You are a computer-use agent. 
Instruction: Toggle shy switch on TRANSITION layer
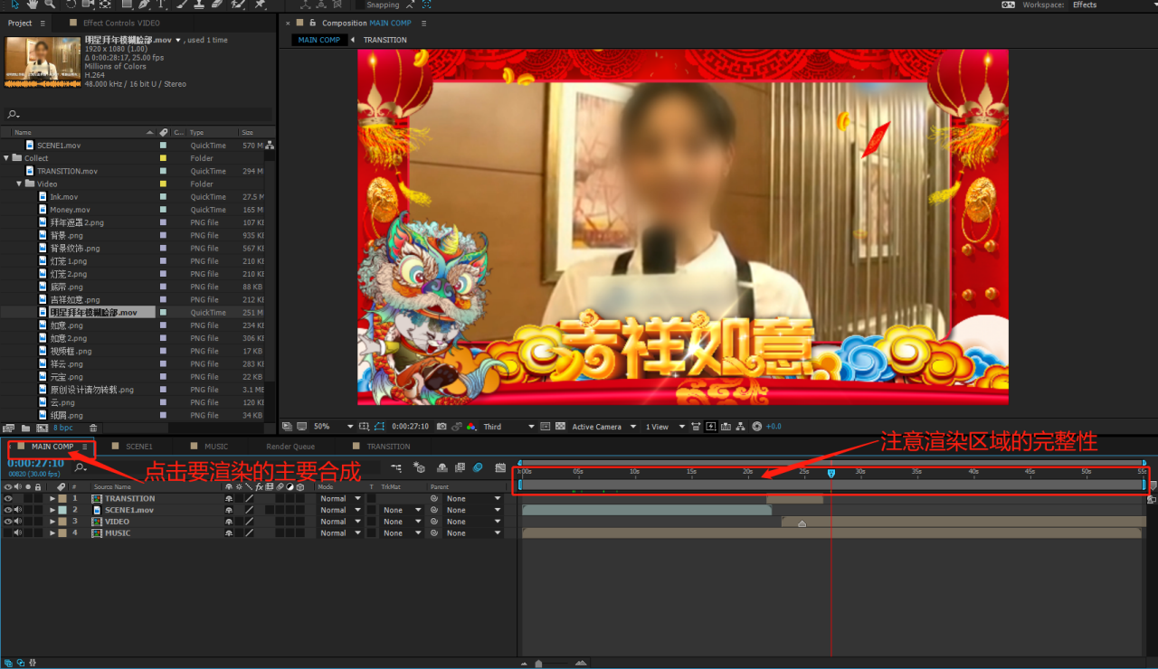coord(229,498)
